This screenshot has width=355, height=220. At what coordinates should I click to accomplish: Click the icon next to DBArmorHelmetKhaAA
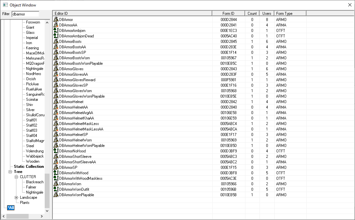tap(56, 118)
